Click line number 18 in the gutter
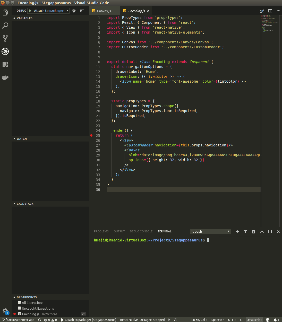Viewport: 282px width, 322px height. (x=98, y=101)
